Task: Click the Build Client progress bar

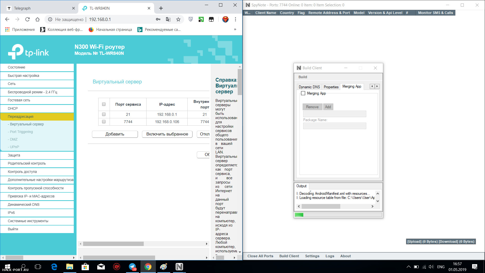Action: pos(338,215)
